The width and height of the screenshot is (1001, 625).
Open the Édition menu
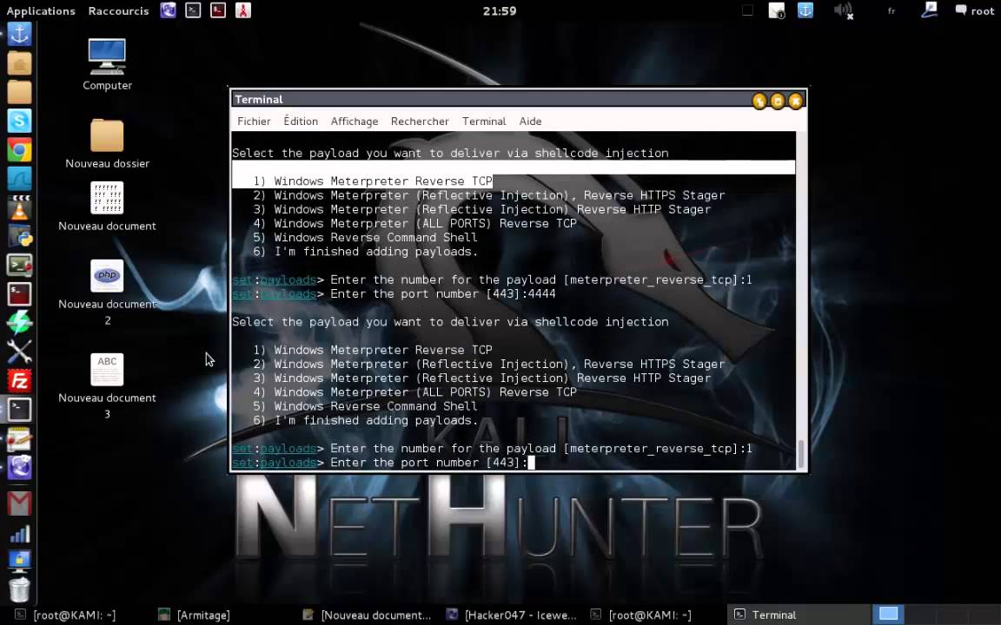pyautogui.click(x=301, y=122)
